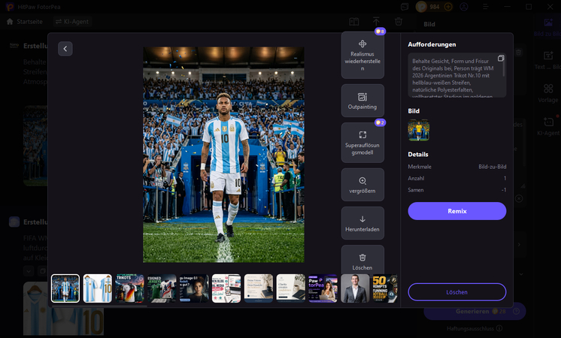Switch to the KI-Agent tab

click(72, 22)
